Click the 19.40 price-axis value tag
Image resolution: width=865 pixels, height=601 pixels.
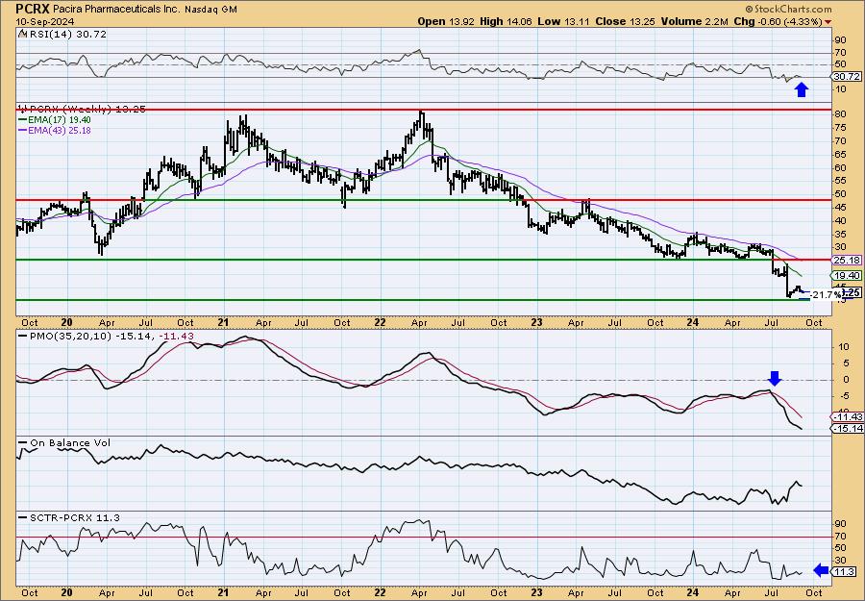(x=848, y=275)
